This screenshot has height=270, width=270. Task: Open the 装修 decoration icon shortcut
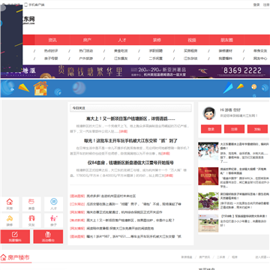[x=9, y=220]
